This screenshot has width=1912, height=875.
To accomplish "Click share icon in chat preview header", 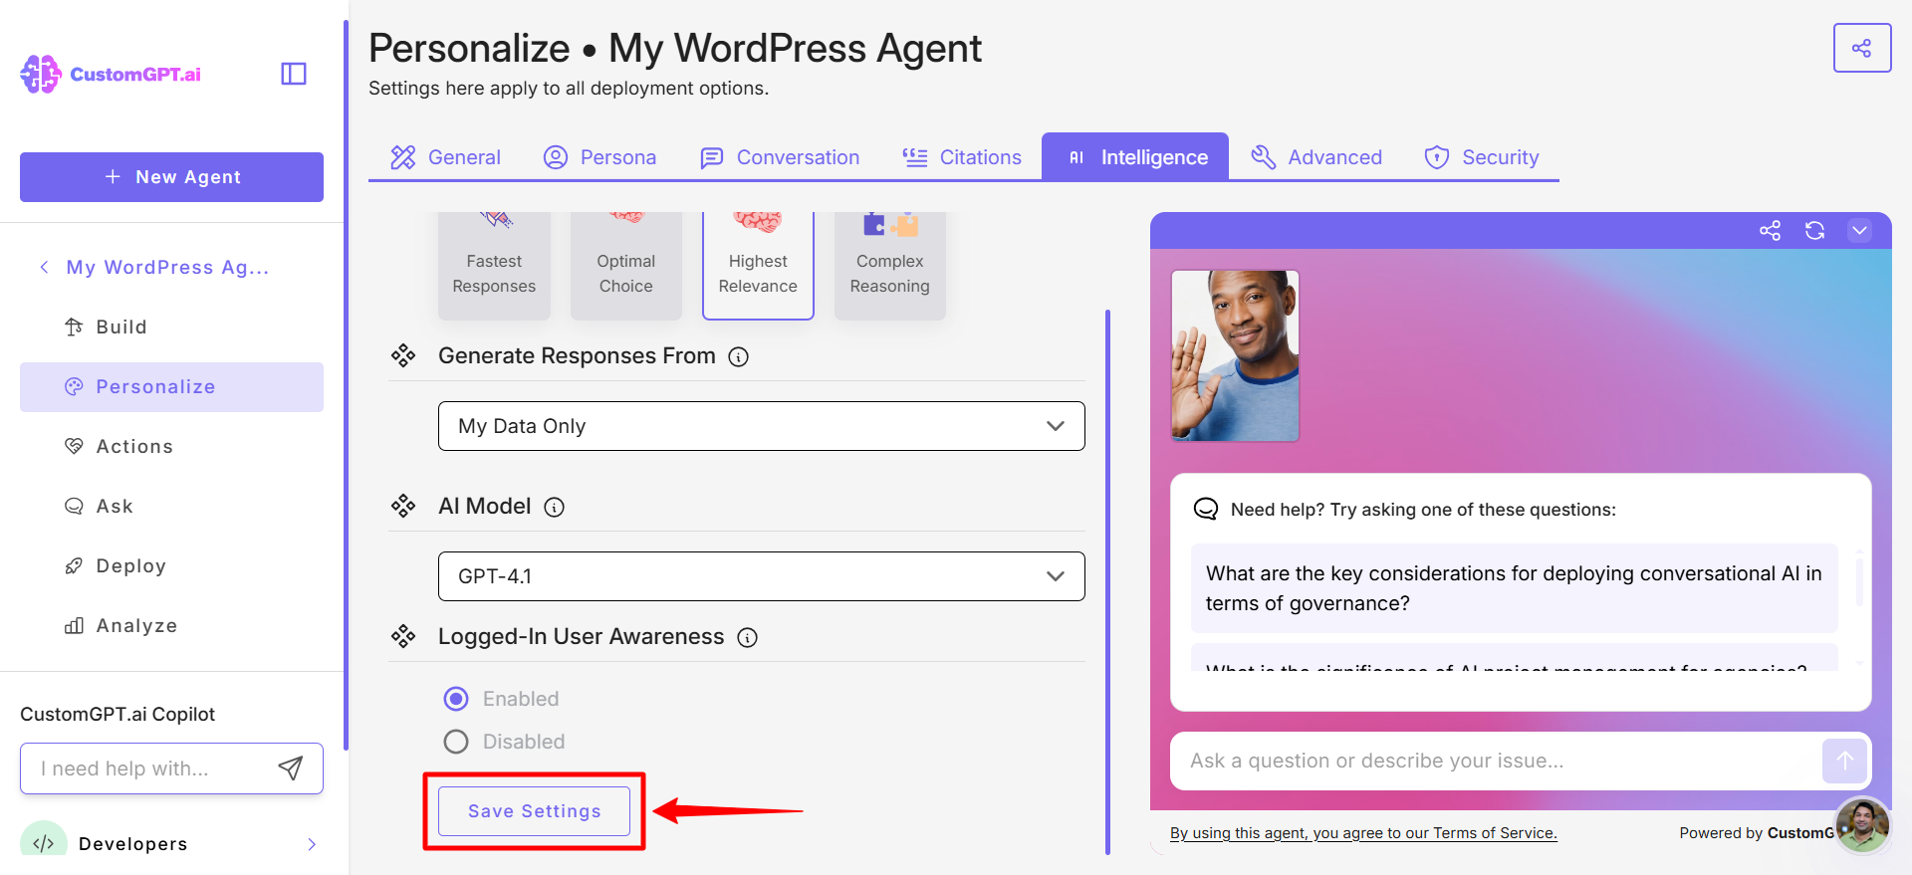I will pos(1770,230).
